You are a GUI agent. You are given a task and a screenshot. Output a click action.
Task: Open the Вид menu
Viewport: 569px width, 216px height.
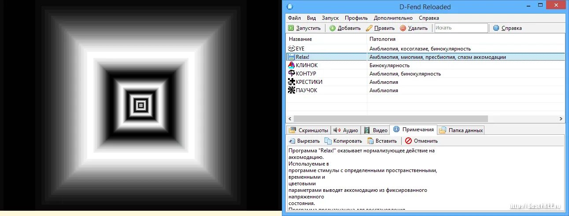tap(311, 18)
